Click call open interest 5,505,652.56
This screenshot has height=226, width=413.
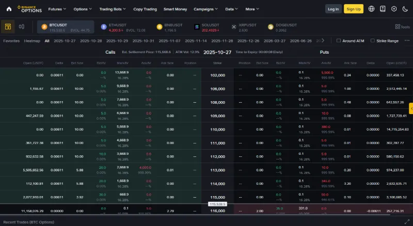pyautogui.click(x=33, y=170)
